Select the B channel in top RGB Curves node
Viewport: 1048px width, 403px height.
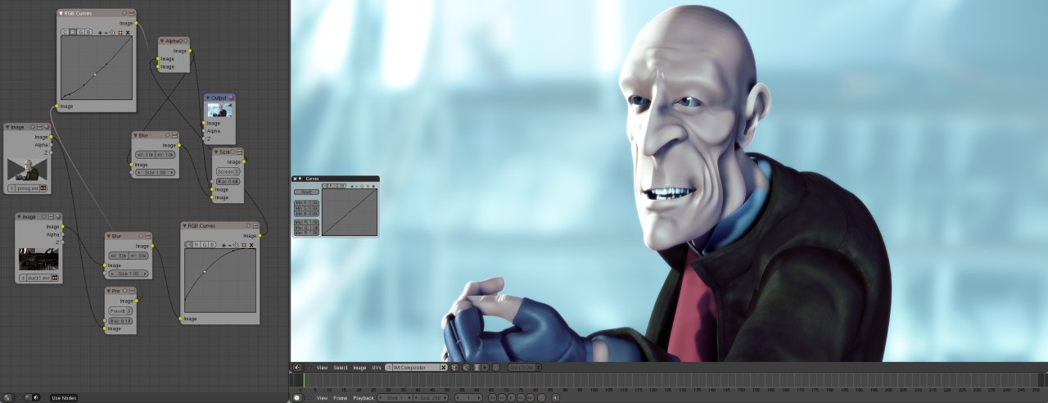pyautogui.click(x=88, y=32)
